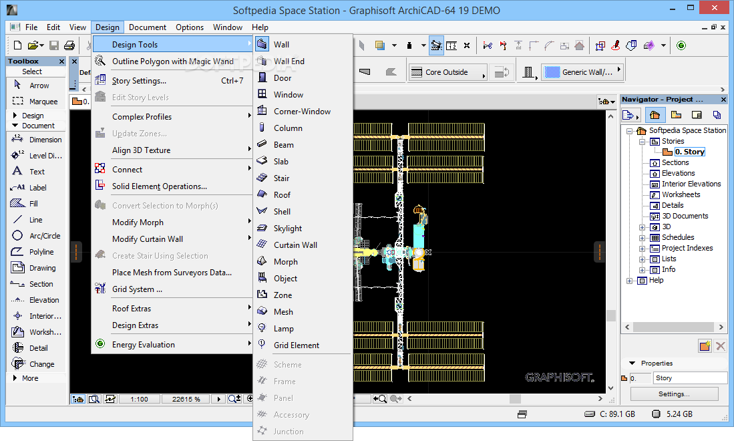Open the Options menu
This screenshot has width=734, height=441.
(x=190, y=27)
